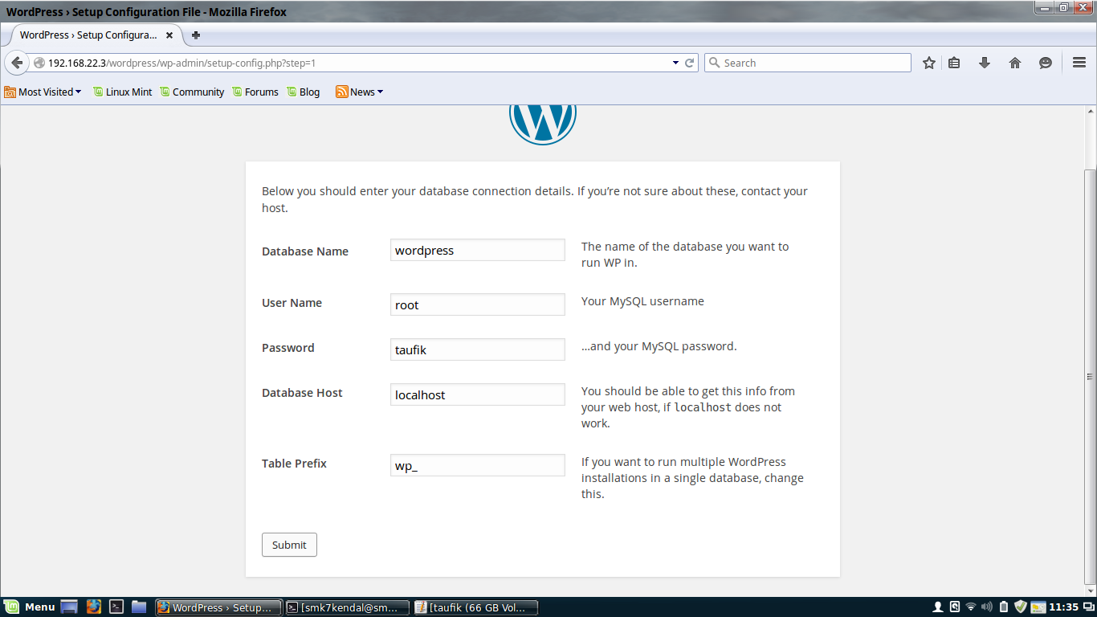1097x617 pixels.
Task: Click the window list icon right of clock
Action: (1088, 607)
